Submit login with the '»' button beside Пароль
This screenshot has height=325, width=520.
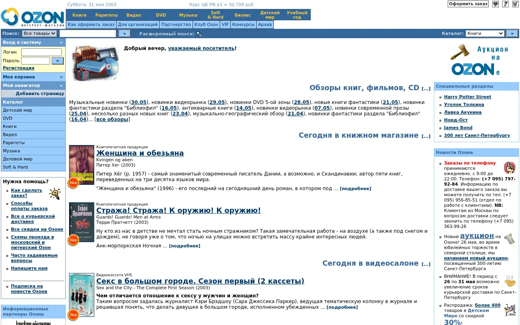[x=58, y=61]
